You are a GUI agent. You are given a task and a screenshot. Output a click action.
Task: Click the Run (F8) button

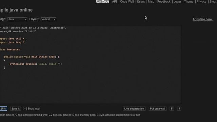[x=3, y=109]
